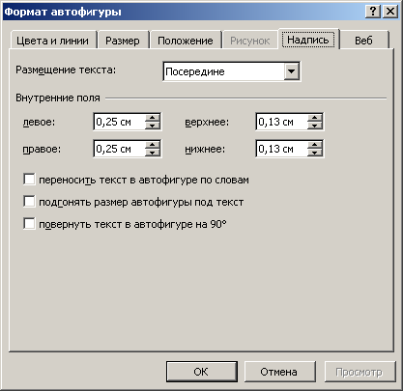Increase the правое margin with up arrow
Image resolution: width=403 pixels, height=391 pixels.
click(153, 145)
